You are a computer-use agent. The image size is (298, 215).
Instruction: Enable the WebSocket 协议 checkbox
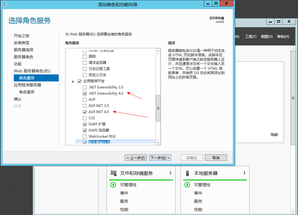click(x=85, y=136)
